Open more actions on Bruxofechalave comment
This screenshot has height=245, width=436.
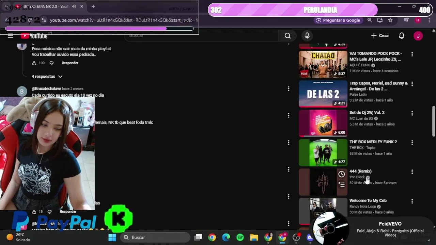pyautogui.click(x=289, y=88)
